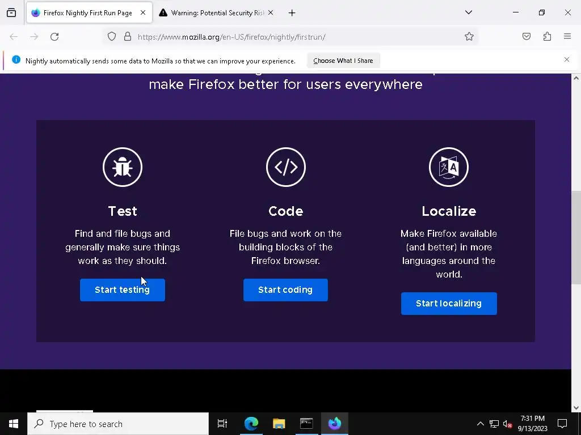Click the Localize heading text
Screen dimensions: 581x435
coord(449,211)
